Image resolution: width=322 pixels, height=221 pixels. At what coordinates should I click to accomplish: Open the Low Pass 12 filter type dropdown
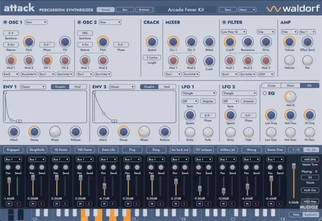tap(234, 32)
